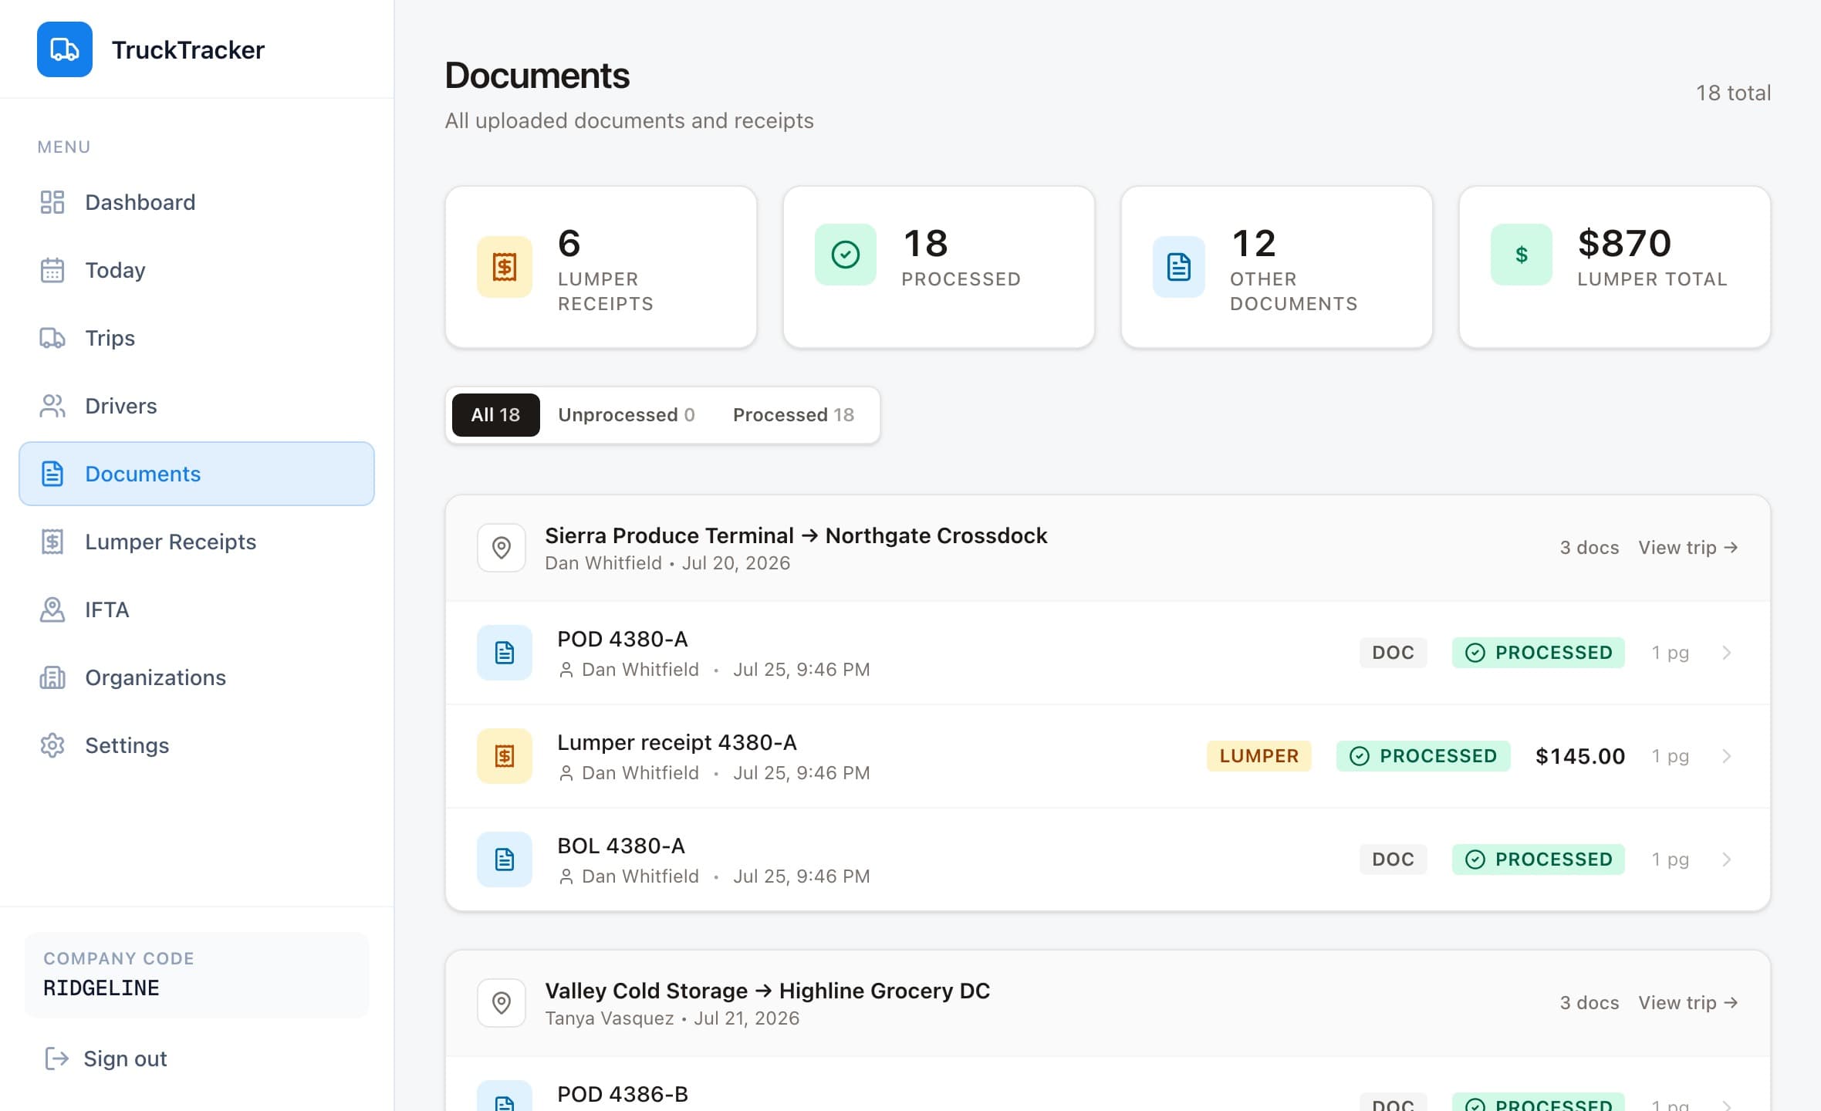1821x1111 pixels.
Task: Open the Lumper receipt 4380-A row chevron
Action: pos(1727,756)
